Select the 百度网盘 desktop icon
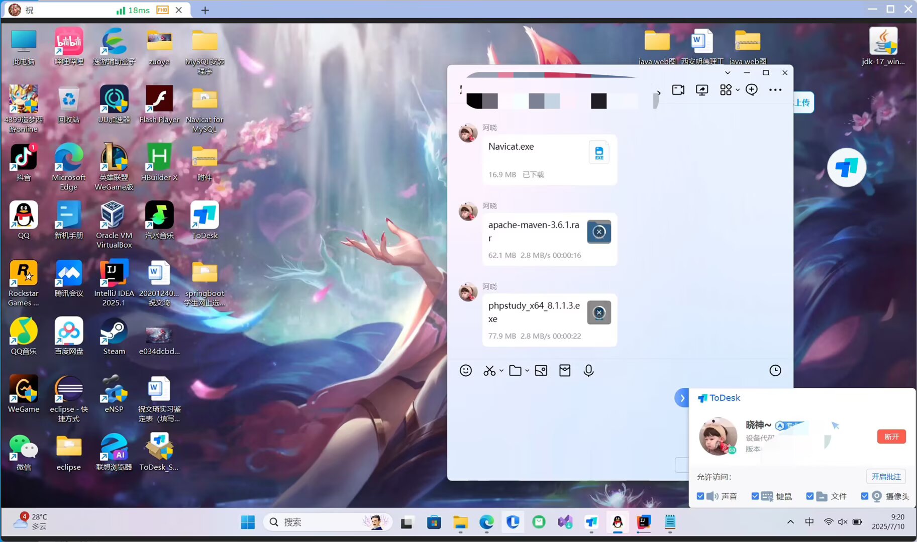The height and width of the screenshot is (542, 917). pos(69,336)
